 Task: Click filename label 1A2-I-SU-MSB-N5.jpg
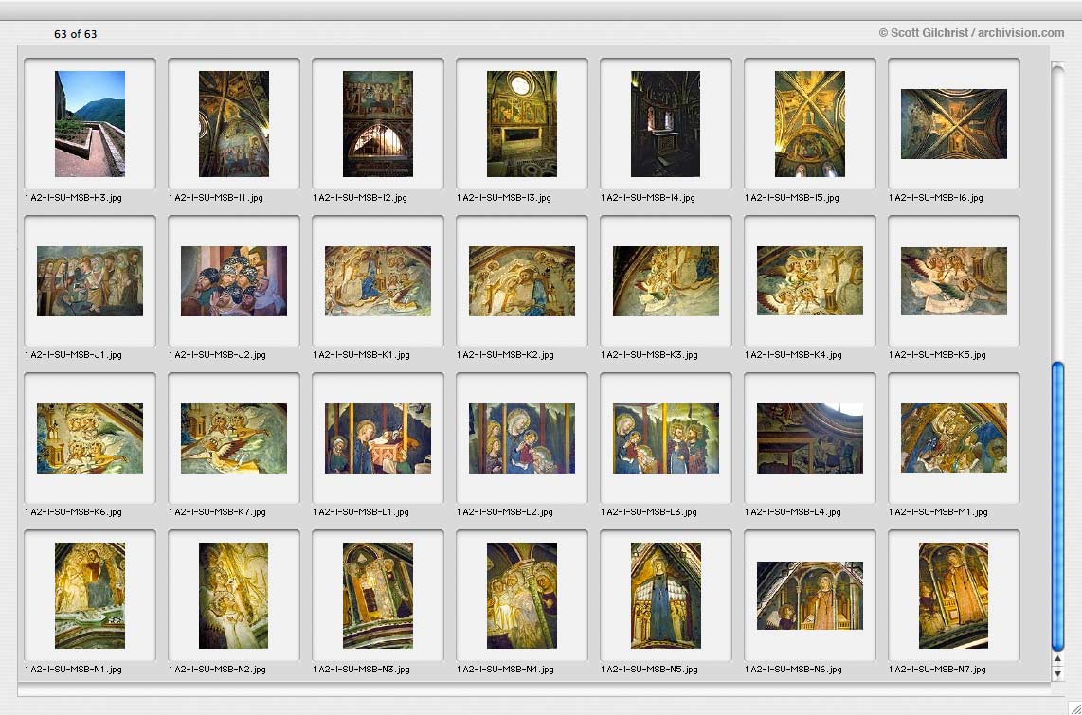[649, 669]
